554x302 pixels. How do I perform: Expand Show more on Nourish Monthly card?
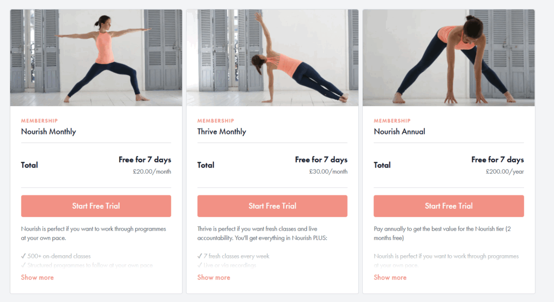tap(37, 277)
